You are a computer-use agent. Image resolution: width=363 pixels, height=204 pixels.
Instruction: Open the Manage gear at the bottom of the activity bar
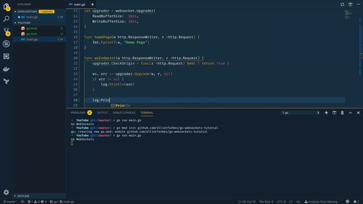(6, 192)
